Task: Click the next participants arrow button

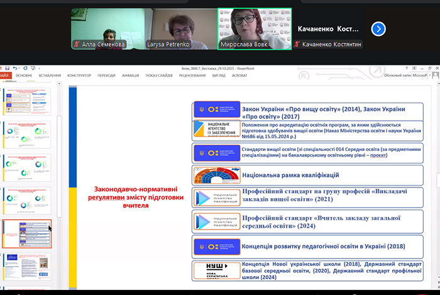Action: (378, 29)
